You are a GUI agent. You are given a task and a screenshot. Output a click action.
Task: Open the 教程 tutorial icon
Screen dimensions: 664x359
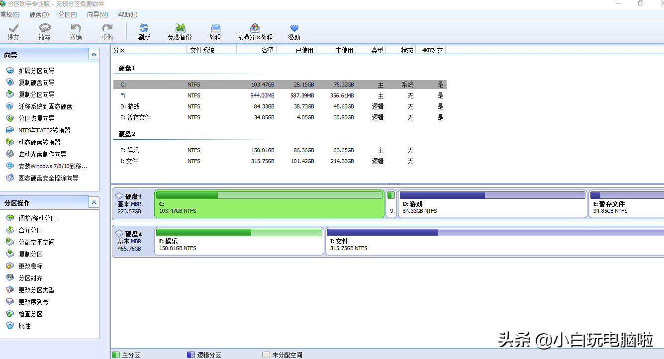click(x=215, y=32)
